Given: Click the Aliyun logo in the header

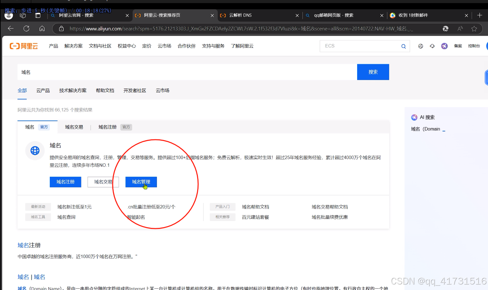Looking at the screenshot, I should pyautogui.click(x=24, y=46).
